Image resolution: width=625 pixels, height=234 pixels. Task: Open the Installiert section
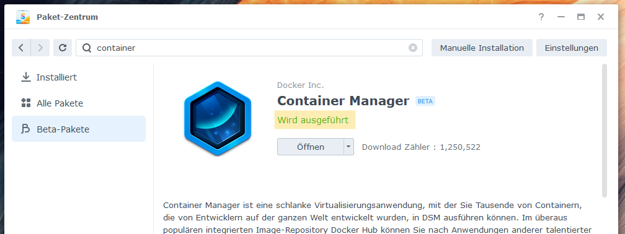pos(79,77)
